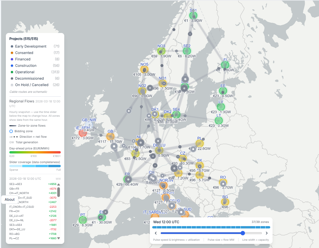Click the ES zone marker showing 30.0GW
319x248 pixels.
[101, 217]
